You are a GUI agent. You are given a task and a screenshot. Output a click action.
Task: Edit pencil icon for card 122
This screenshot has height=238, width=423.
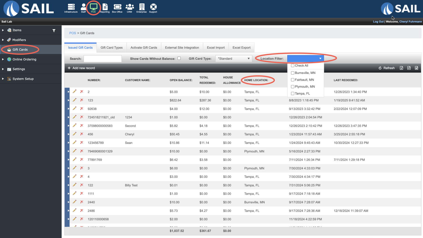pos(75,185)
